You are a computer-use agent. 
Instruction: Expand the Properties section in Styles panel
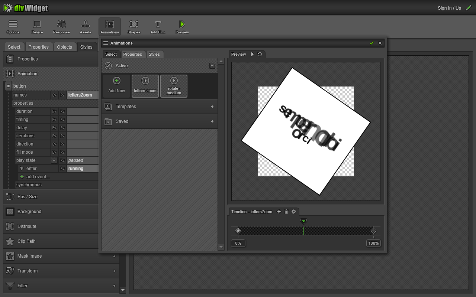tap(51, 59)
